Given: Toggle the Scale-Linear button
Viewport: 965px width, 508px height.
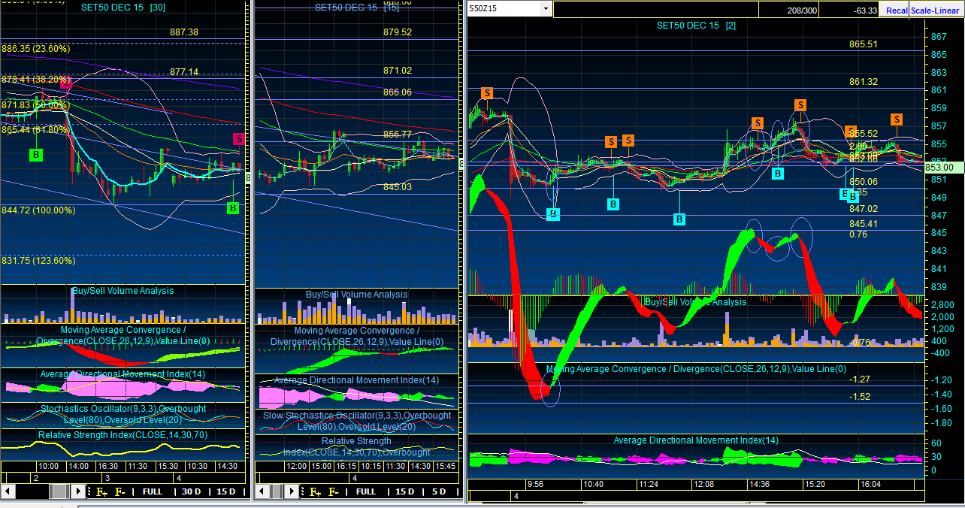Looking at the screenshot, I should coord(936,11).
